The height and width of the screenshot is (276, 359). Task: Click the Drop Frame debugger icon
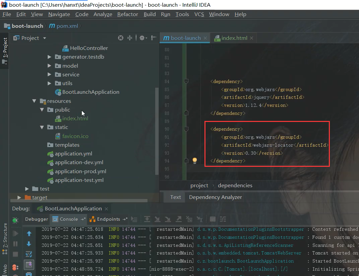pos(189,219)
